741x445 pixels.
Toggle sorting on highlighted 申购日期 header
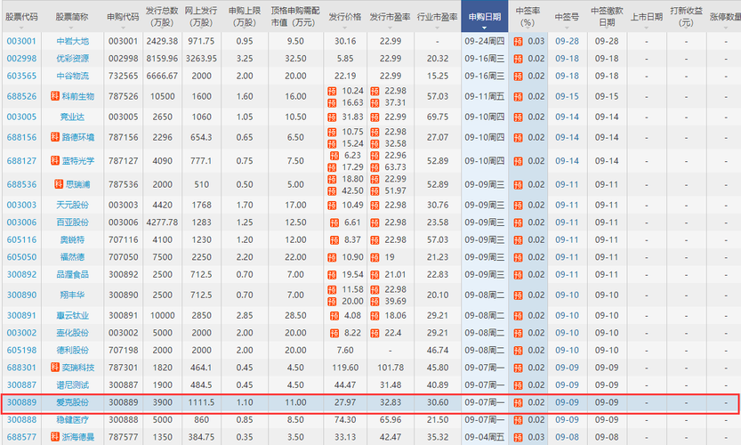(485, 17)
